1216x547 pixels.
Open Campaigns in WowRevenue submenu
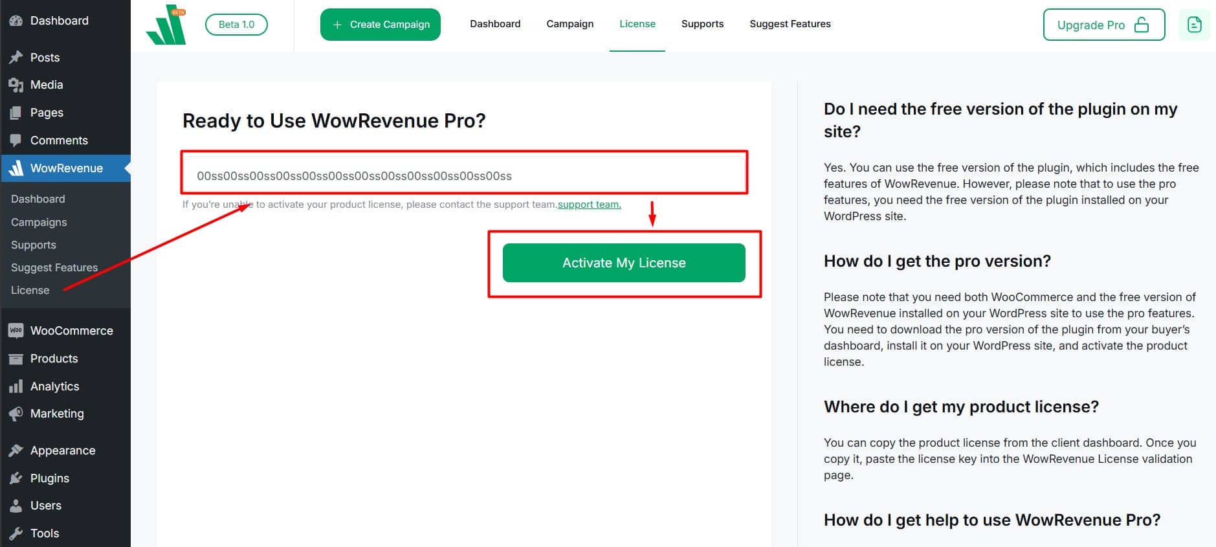(39, 222)
